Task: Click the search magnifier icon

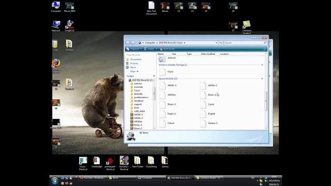Action: pyautogui.click(x=265, y=43)
